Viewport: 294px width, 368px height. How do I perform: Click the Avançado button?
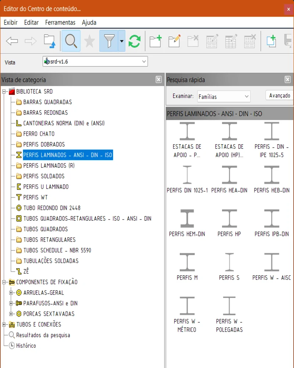tap(279, 96)
